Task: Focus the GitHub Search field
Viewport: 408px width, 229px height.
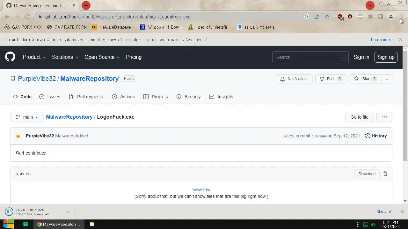Action: coord(310,57)
